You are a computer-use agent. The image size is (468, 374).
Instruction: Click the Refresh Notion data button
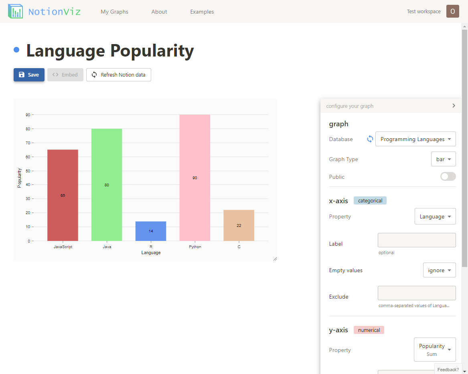(x=118, y=75)
